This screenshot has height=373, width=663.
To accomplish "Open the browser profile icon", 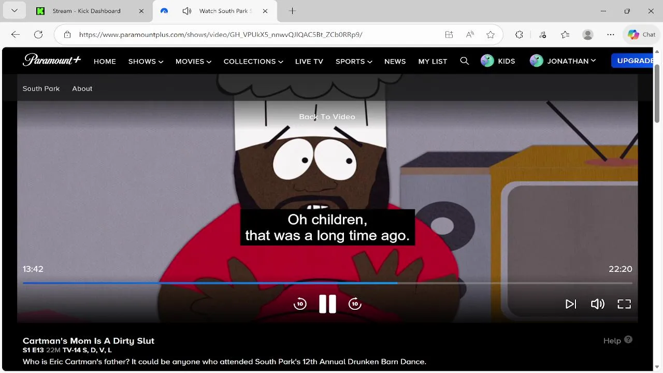I will click(587, 35).
